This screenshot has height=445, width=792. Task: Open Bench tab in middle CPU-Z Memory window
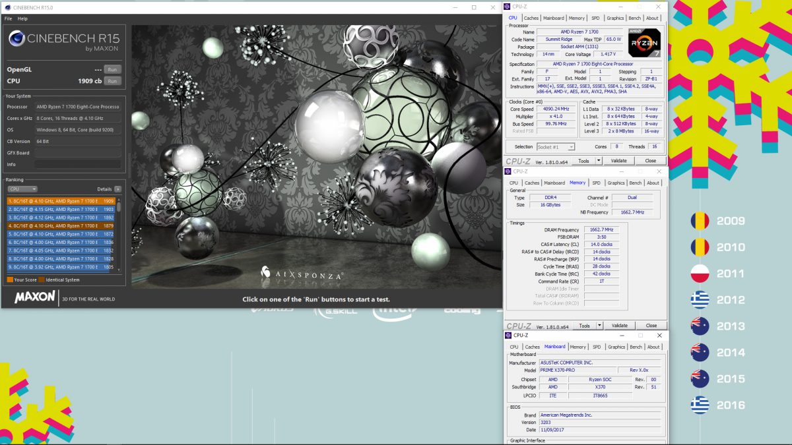636,183
